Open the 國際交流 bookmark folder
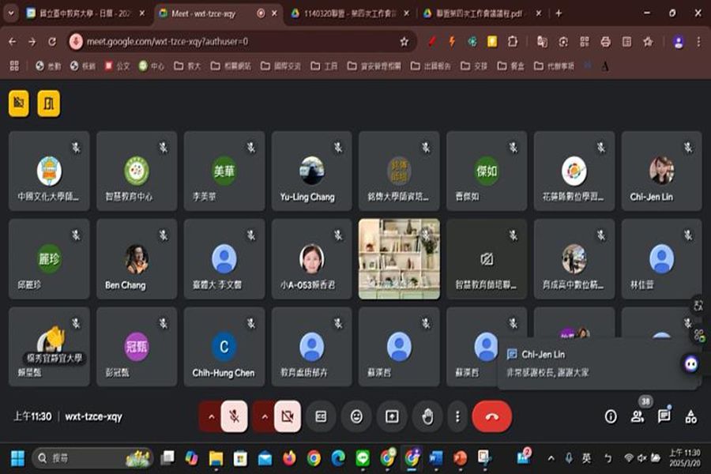This screenshot has height=474, width=711. point(280,66)
